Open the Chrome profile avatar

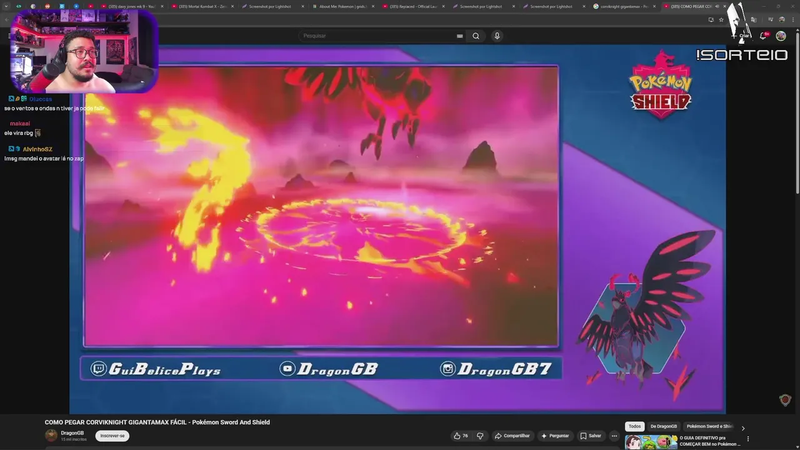[782, 19]
